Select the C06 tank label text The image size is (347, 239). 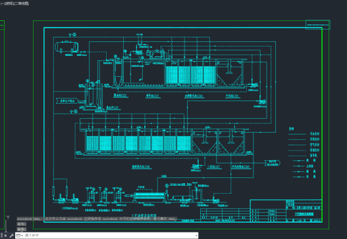pyautogui.click(x=141, y=167)
